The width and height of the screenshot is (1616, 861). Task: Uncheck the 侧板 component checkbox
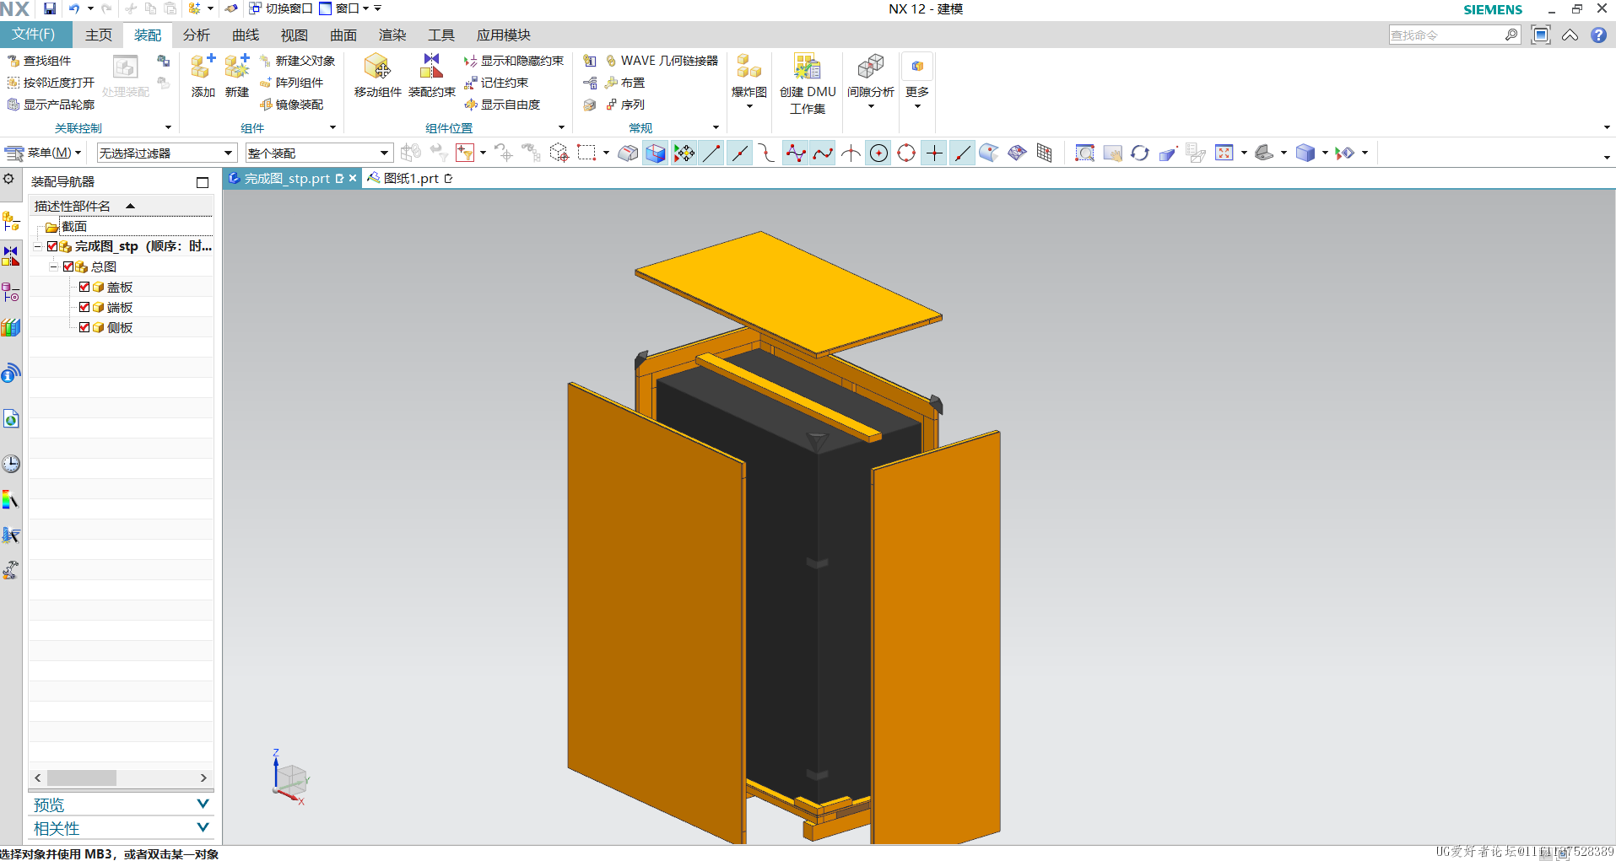[84, 327]
